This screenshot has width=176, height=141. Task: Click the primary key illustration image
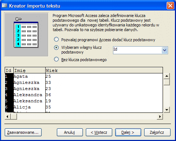click(x=26, y=34)
